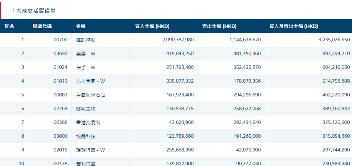Viewport: 352px width, 166px height.
Task: Click buy amount 335,877,332
Action: tap(180, 81)
